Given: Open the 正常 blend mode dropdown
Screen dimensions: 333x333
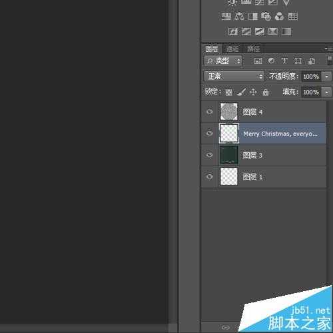Looking at the screenshot, I should (234, 76).
